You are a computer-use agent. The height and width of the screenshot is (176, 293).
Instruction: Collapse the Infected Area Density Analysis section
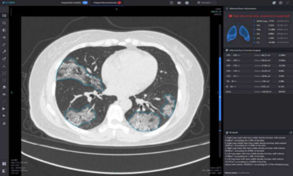(x=227, y=50)
